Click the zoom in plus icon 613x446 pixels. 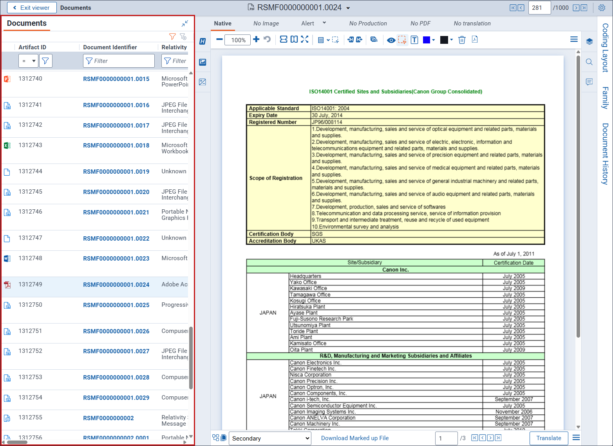coord(256,40)
